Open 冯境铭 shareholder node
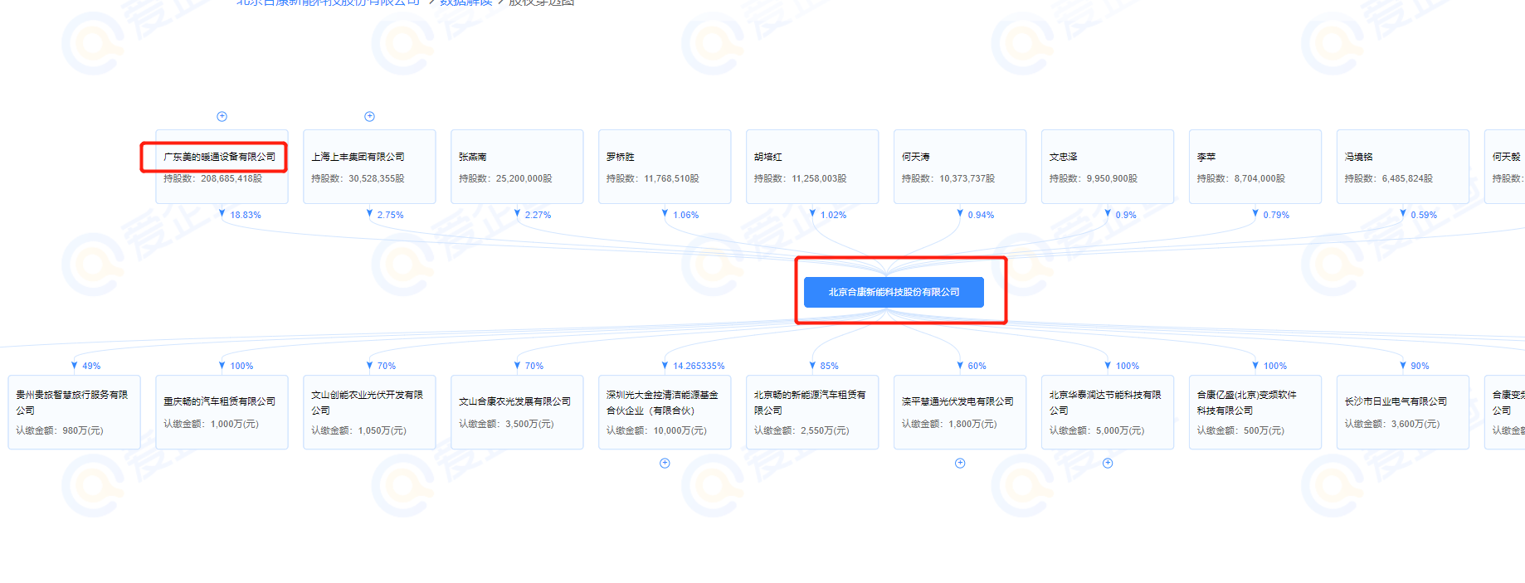Viewport: 1525px width, 583px height. coord(1403,167)
